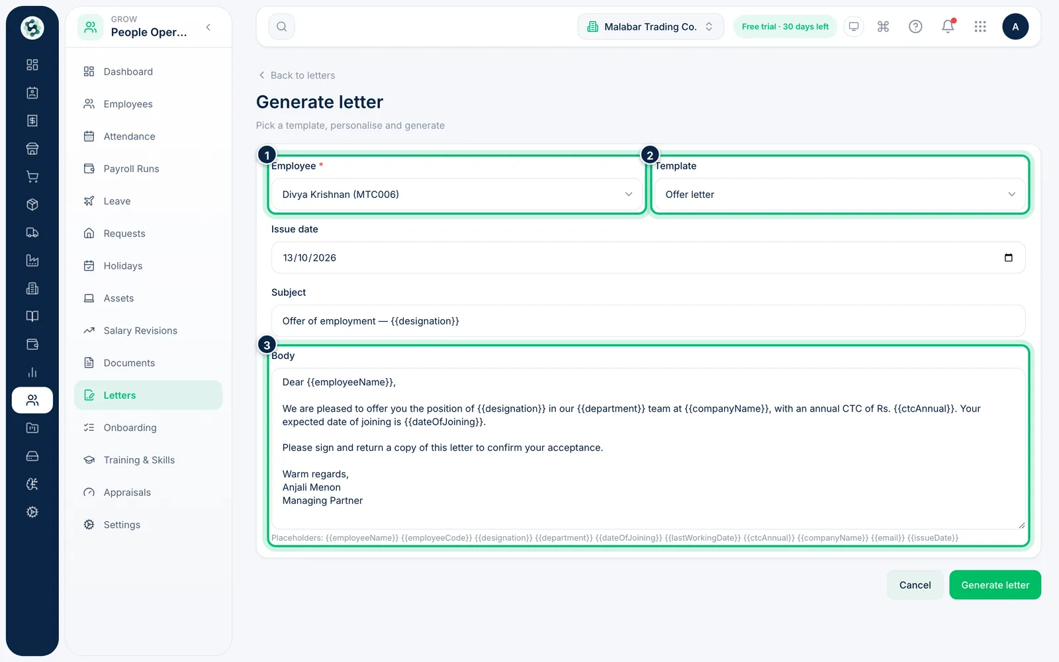Viewport: 1059px width, 662px height.
Task: Click the search icon in top bar
Action: pos(281,26)
